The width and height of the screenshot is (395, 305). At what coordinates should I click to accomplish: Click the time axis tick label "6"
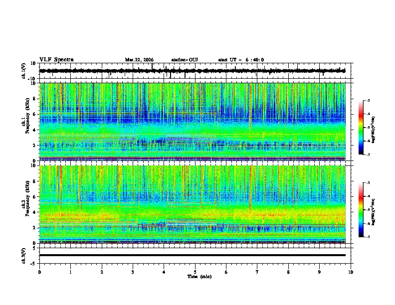click(x=226, y=272)
